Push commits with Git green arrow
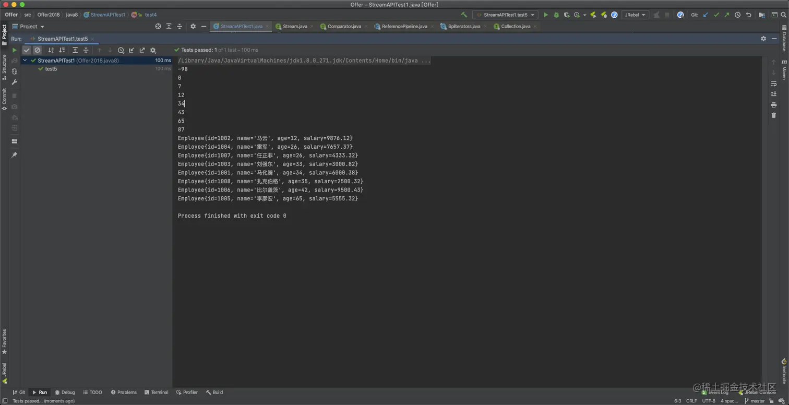 tap(727, 15)
